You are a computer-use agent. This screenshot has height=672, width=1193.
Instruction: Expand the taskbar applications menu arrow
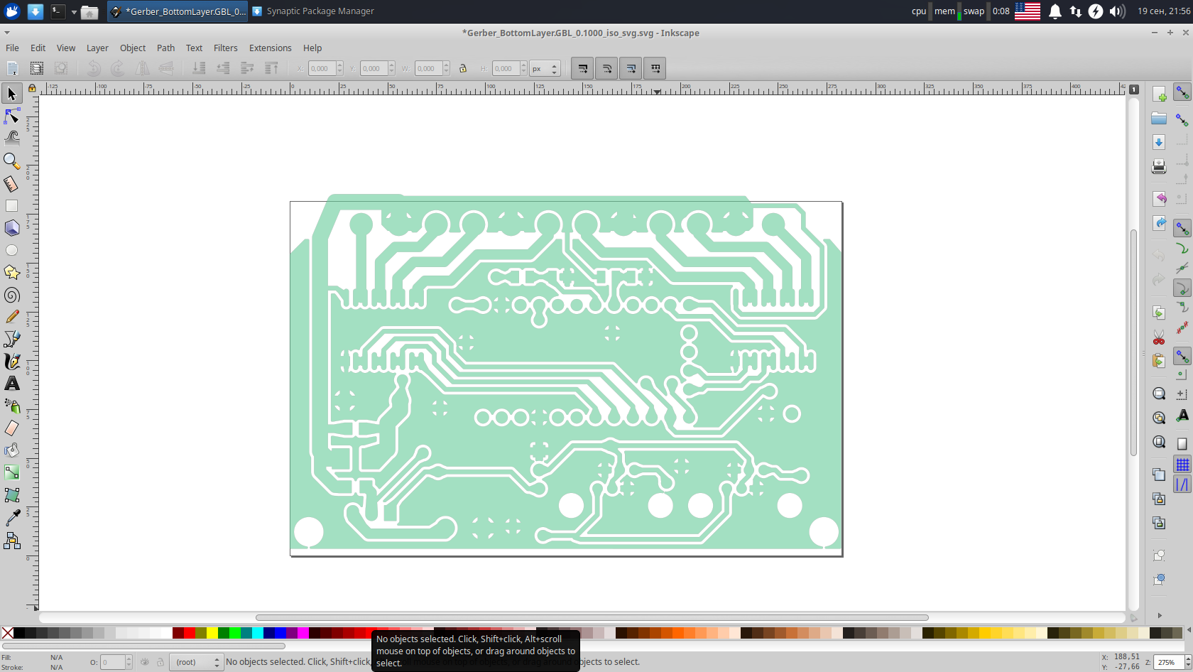click(74, 11)
